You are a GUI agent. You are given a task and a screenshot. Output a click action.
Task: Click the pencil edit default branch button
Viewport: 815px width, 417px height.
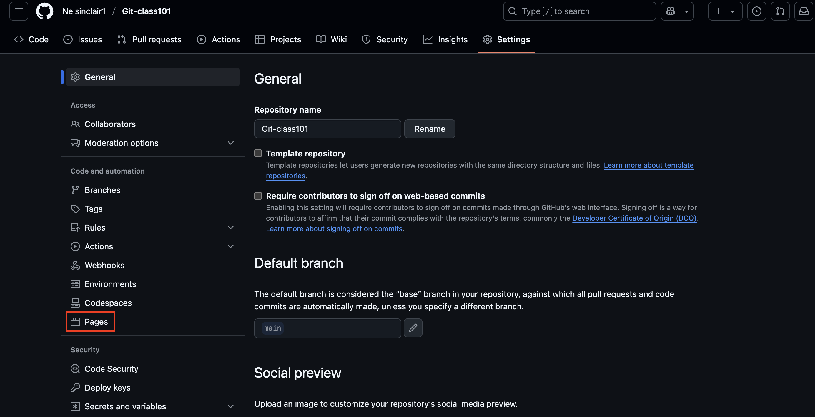coord(413,328)
